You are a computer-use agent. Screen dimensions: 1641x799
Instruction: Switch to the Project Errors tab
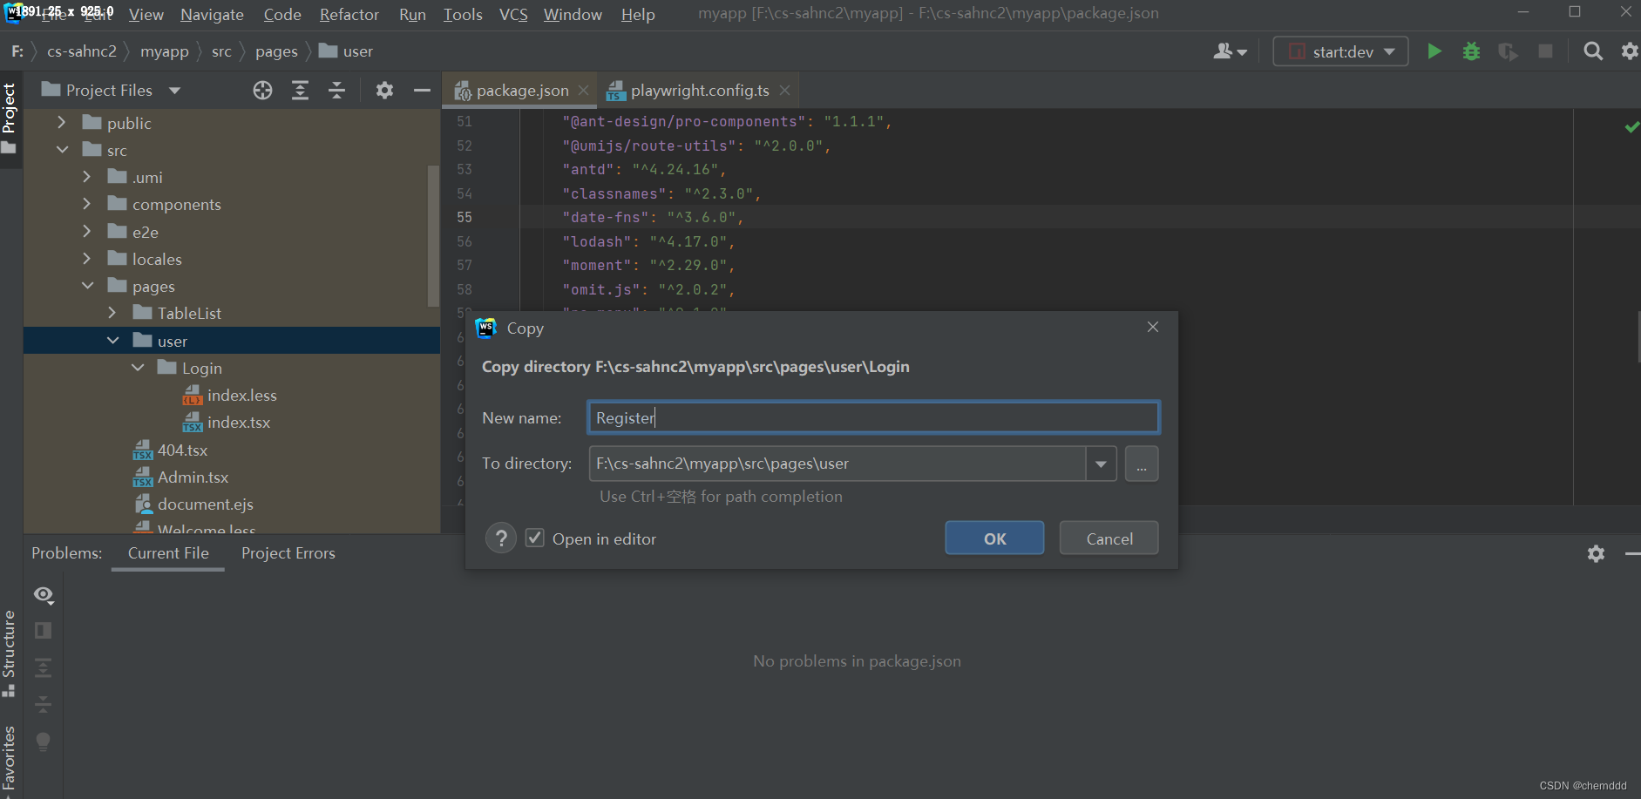288,553
